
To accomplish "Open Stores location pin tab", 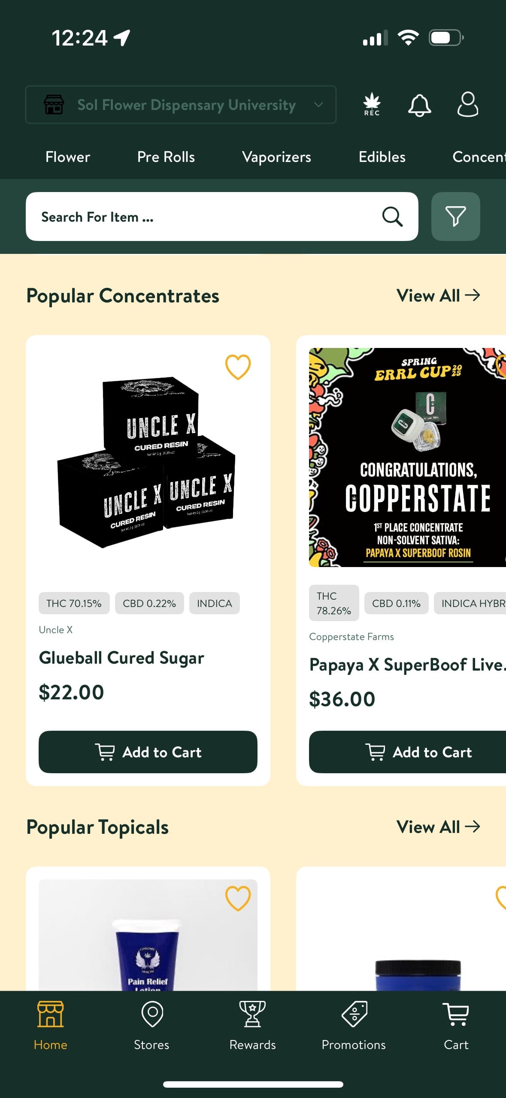I will click(x=151, y=1025).
